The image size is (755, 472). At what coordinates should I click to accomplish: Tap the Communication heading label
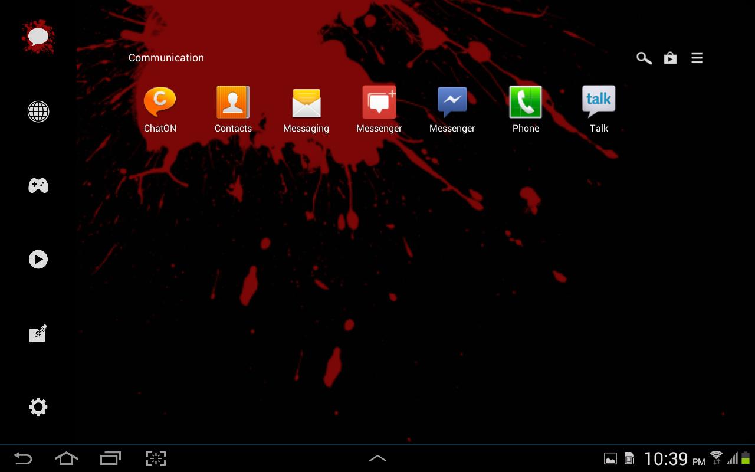click(166, 58)
